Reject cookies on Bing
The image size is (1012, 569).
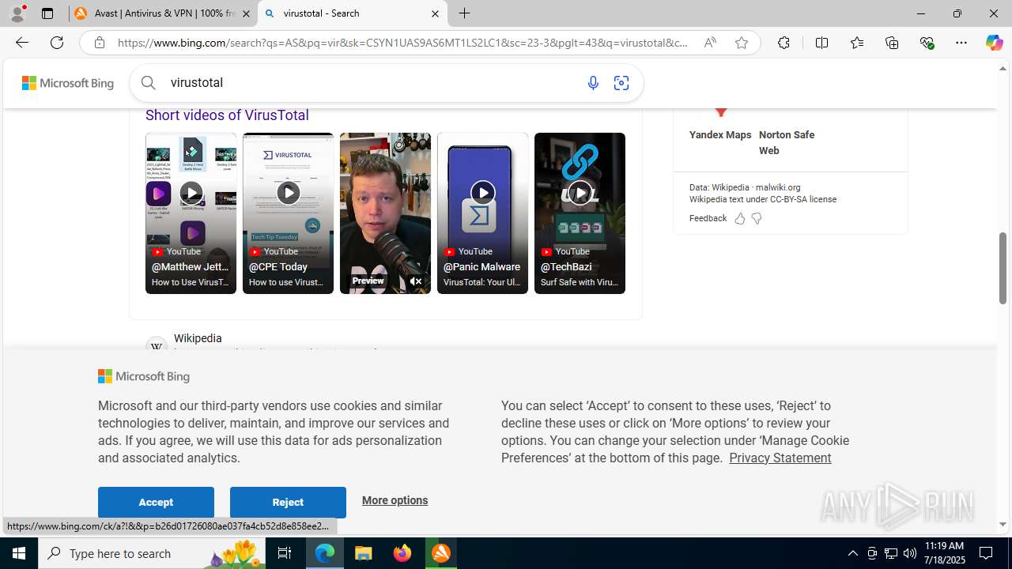point(288,503)
